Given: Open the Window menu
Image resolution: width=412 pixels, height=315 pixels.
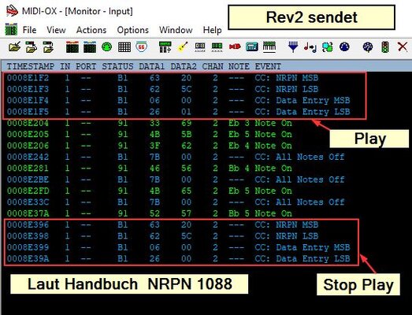Looking at the screenshot, I should click(176, 30).
